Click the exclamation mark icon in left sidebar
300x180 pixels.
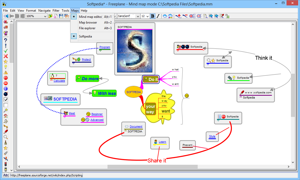click(5, 46)
